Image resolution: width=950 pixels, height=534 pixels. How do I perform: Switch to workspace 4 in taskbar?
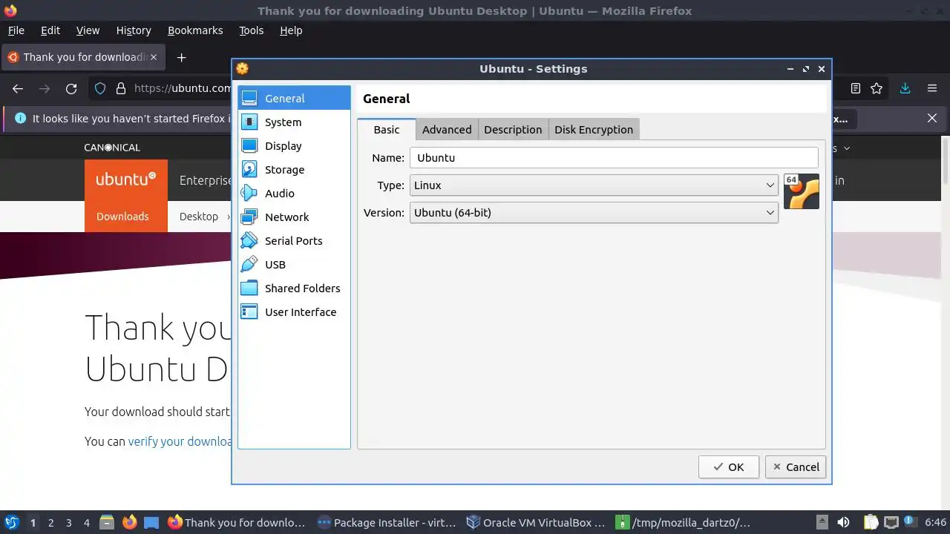(87, 522)
